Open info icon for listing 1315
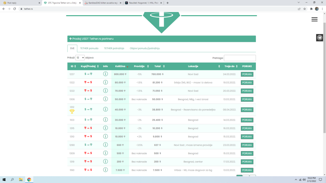This screenshot has width=326, height=183. click(105, 128)
